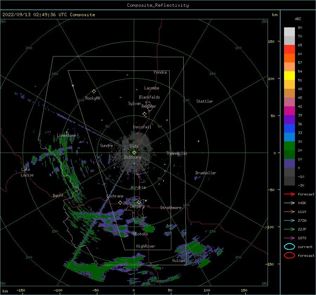Click the 42 dBZ pink color swatch
Image resolution: width=316 pixels, height=295 pixels.
(289, 102)
